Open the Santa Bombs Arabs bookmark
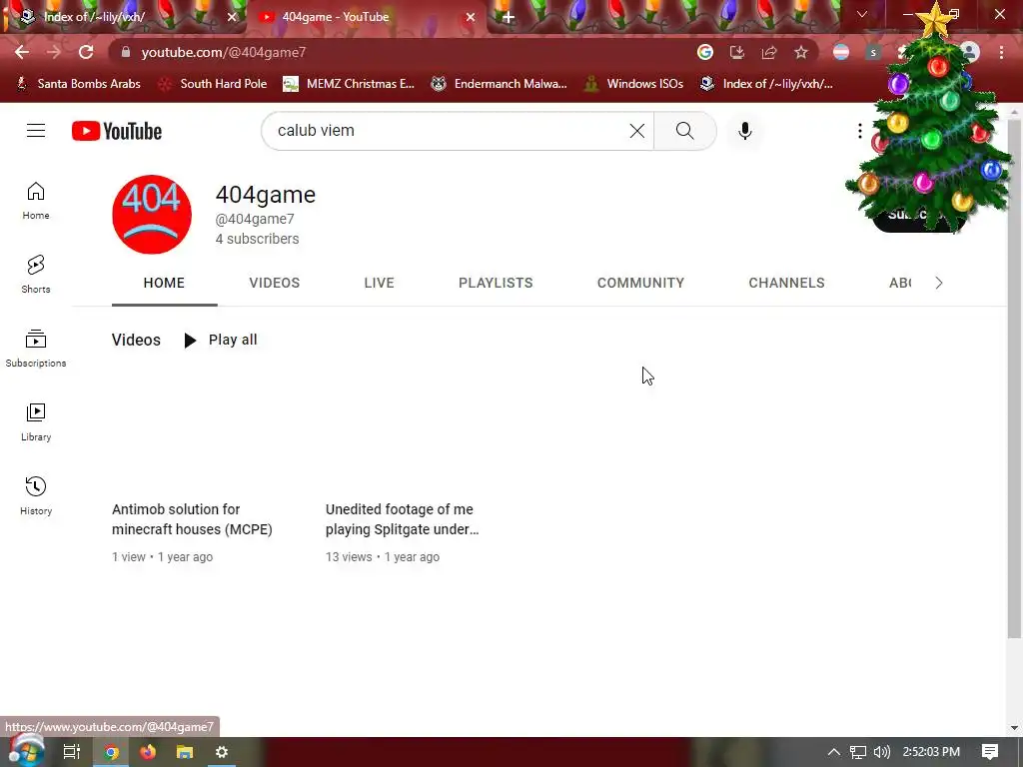 click(x=79, y=84)
